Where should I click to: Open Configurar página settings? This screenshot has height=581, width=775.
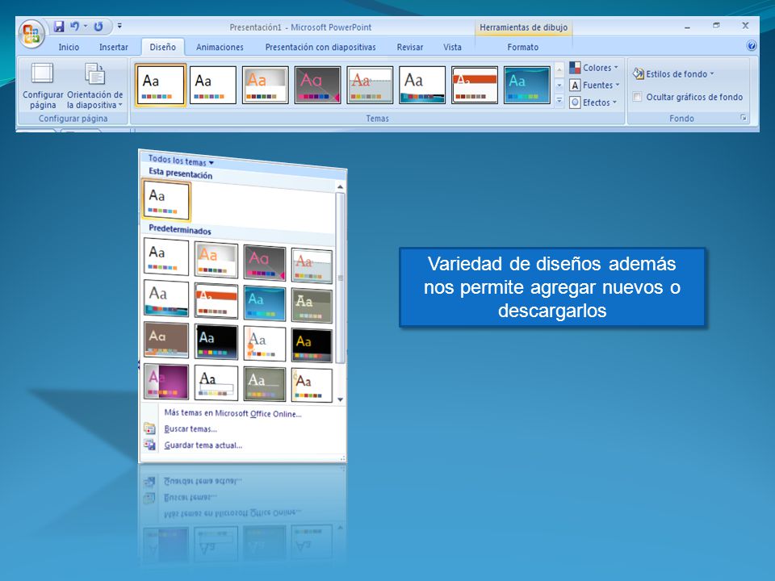43,86
